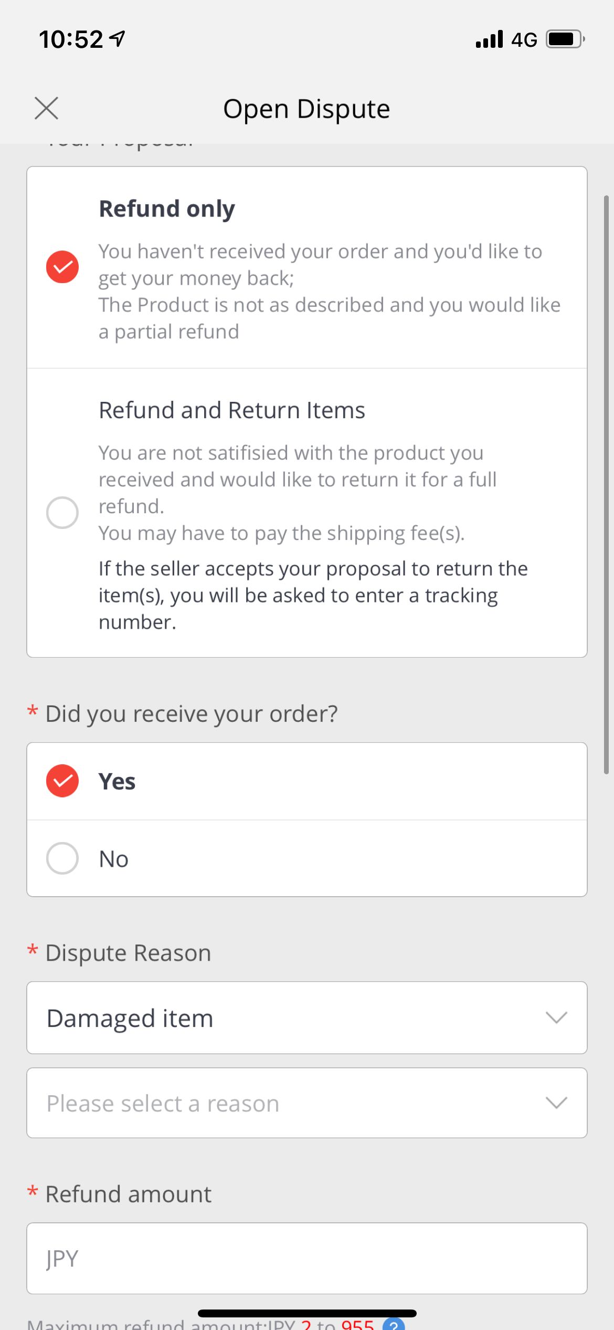
Task: Click the Damaged item dropdown chevron
Action: (x=556, y=1017)
